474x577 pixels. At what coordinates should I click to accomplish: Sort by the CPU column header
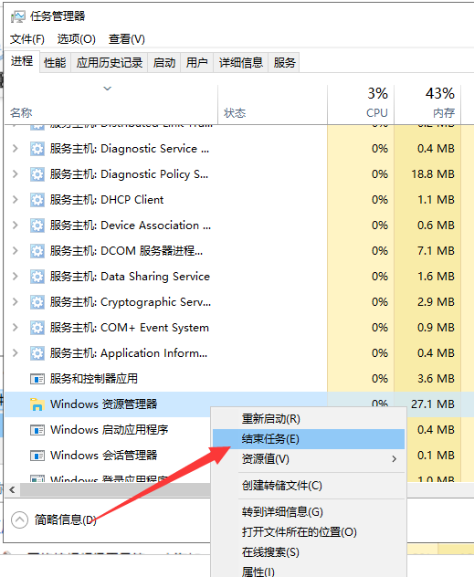(x=361, y=105)
